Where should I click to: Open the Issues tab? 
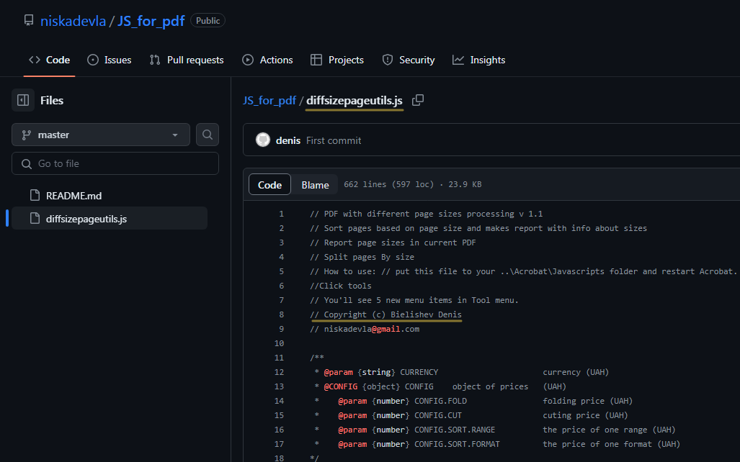110,60
